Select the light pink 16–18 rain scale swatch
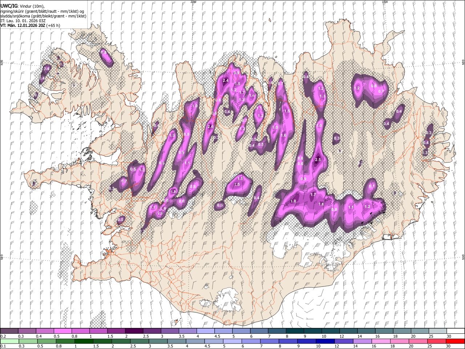 point(381,341)
